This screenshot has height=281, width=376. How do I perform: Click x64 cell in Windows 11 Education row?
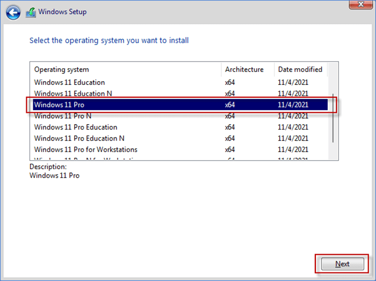pos(230,82)
